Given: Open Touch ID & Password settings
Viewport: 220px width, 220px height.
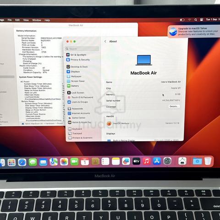Looking at the screenshot, I should pyautogui.click(x=80, y=97).
